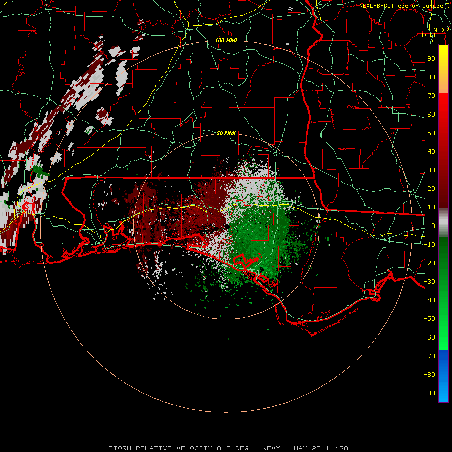452x452 pixels.
Task: Click the gray zero-velocity segment of color bar
Action: (x=443, y=222)
